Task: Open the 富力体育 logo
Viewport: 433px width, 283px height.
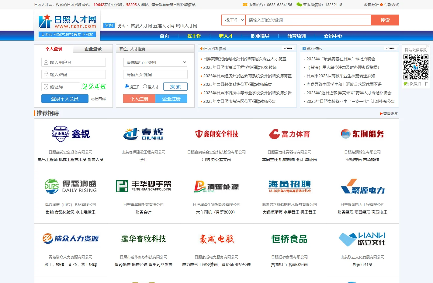Action: [289, 134]
